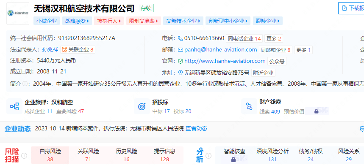Expand the 瞪羚企业 tag
The width and height of the screenshot is (364, 165).
(x=268, y=21)
